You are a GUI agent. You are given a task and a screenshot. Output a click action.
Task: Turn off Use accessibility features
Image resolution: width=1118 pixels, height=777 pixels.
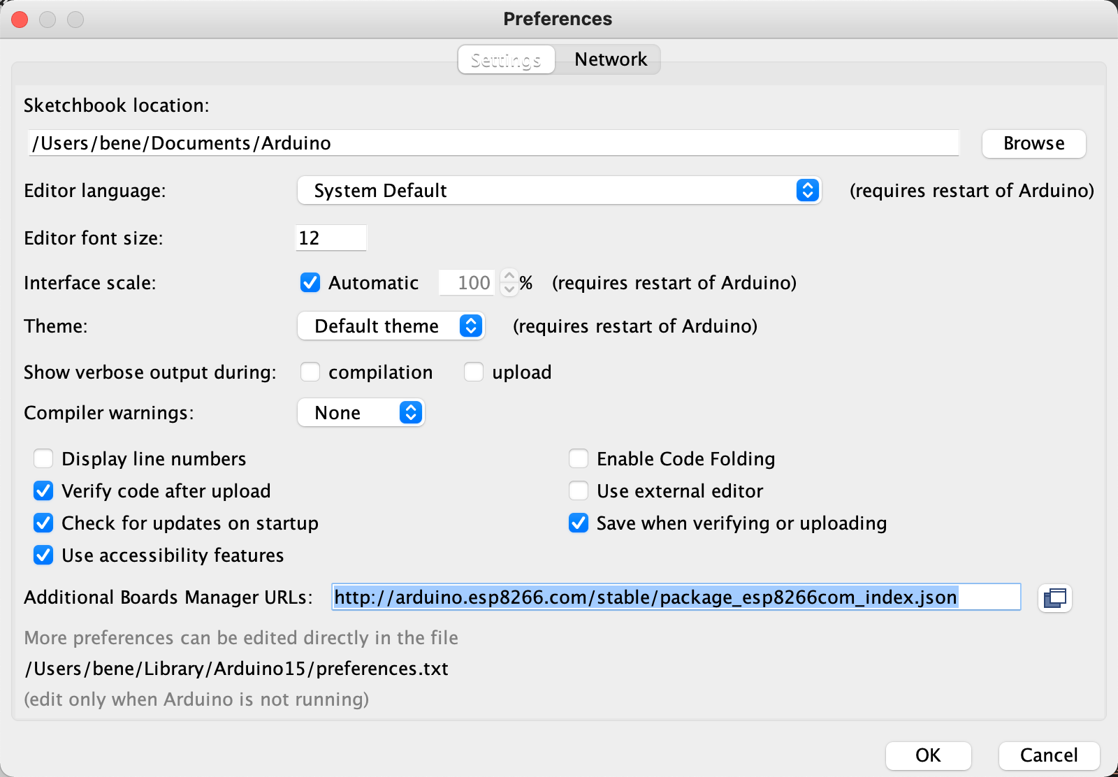click(x=44, y=555)
